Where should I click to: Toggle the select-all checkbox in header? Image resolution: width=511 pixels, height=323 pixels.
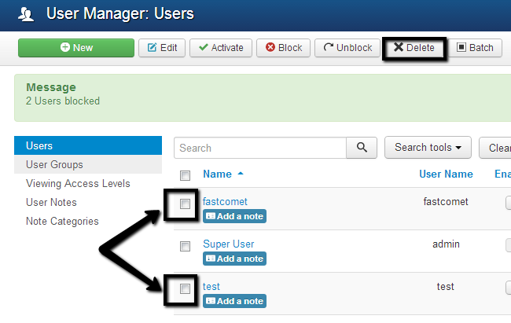[x=185, y=175]
